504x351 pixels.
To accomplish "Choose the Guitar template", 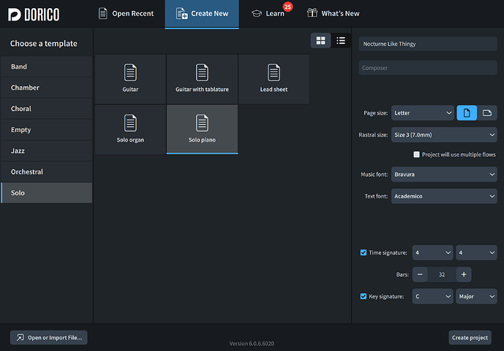I will click(x=130, y=79).
